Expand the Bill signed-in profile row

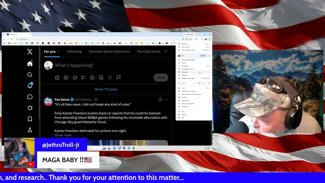point(194,56)
